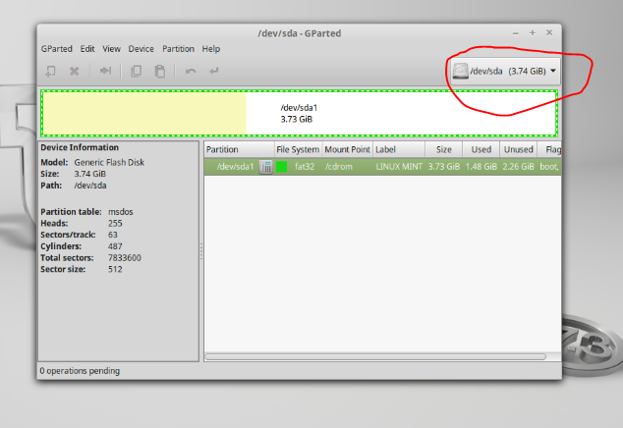This screenshot has width=623, height=428.
Task: Open the Partition menu
Action: pyautogui.click(x=178, y=49)
